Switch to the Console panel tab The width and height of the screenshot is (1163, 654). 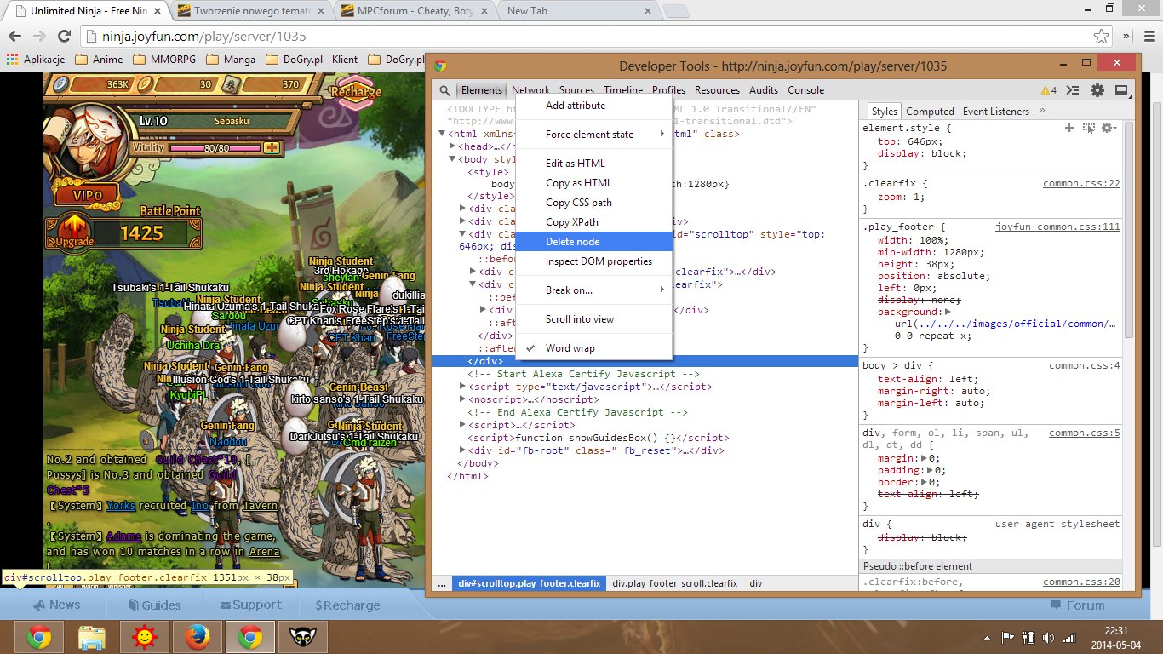(805, 90)
